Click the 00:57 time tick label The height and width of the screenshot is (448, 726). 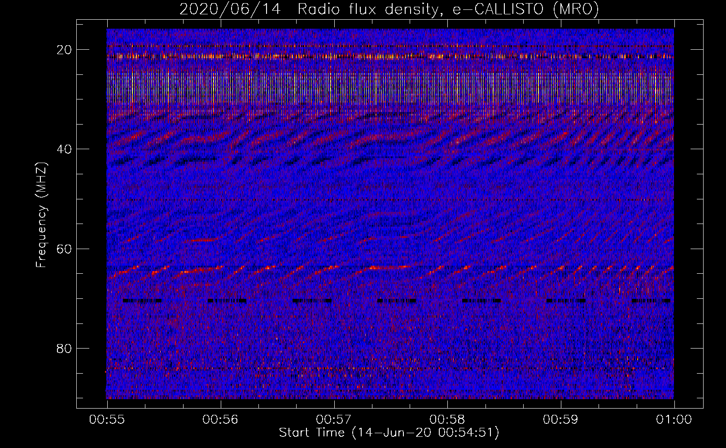(334, 419)
